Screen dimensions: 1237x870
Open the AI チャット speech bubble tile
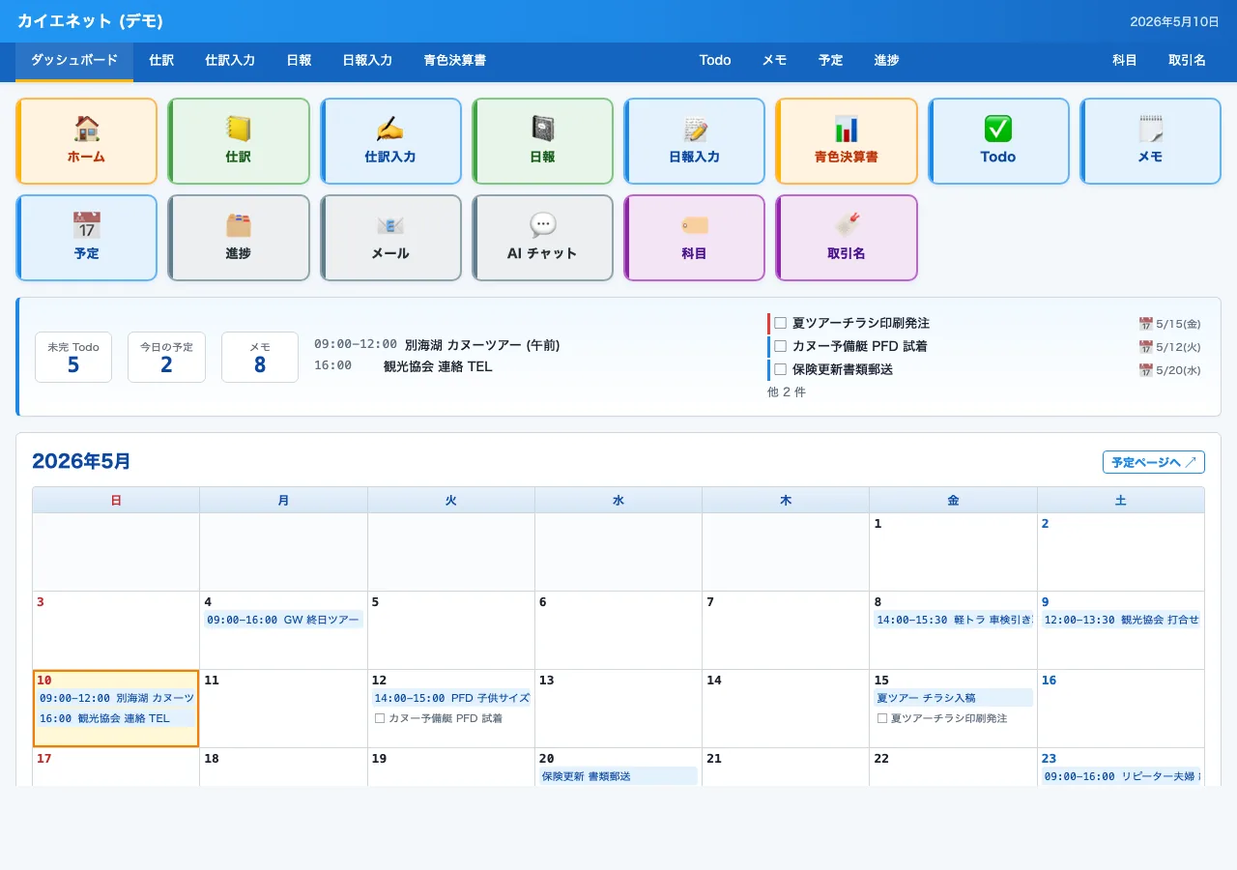pos(542,238)
